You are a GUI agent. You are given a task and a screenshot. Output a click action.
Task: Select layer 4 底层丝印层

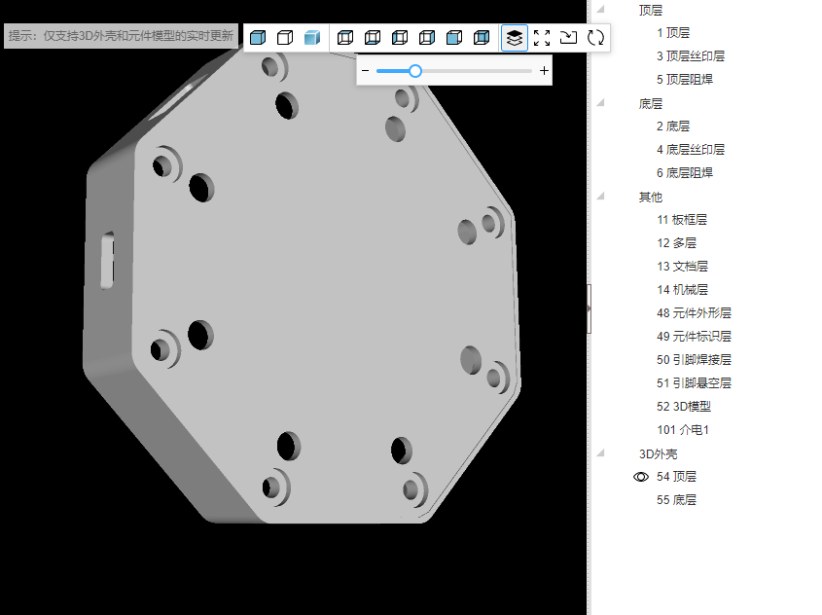[691, 150]
